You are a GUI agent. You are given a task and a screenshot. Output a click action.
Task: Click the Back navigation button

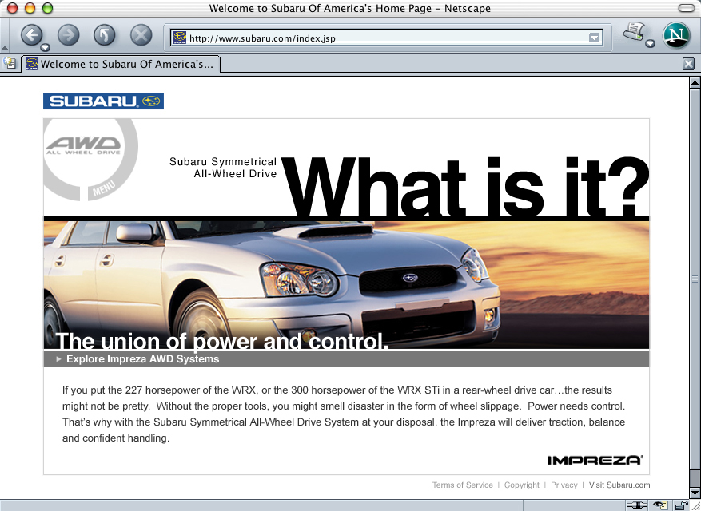click(x=31, y=34)
